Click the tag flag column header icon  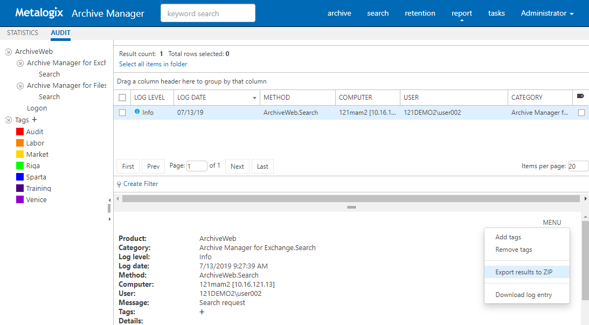tap(580, 96)
